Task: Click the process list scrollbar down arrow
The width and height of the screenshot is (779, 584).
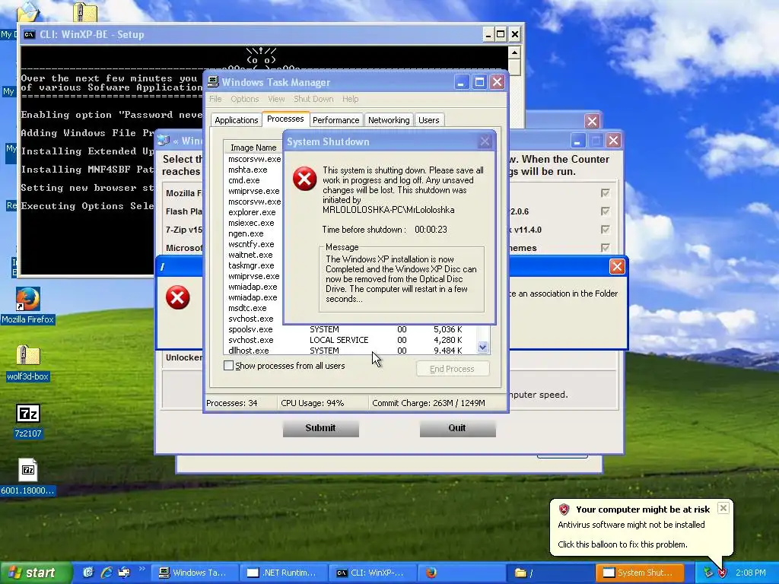Action: 482,347
